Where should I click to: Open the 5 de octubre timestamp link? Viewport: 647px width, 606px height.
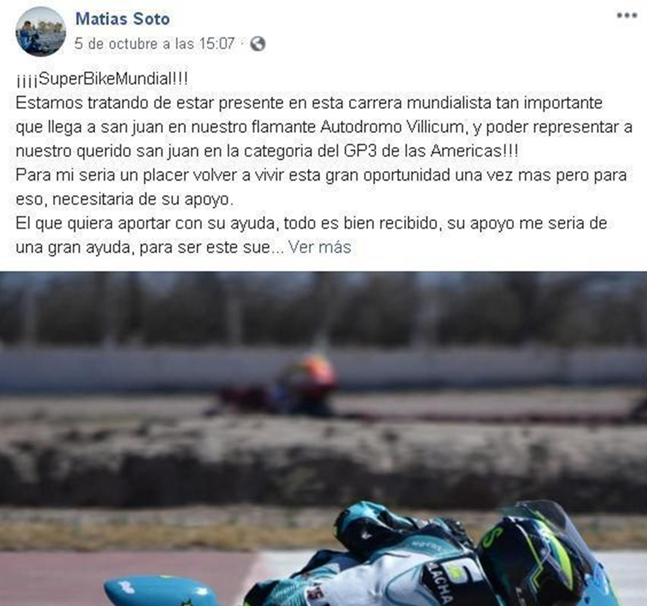pos(155,44)
